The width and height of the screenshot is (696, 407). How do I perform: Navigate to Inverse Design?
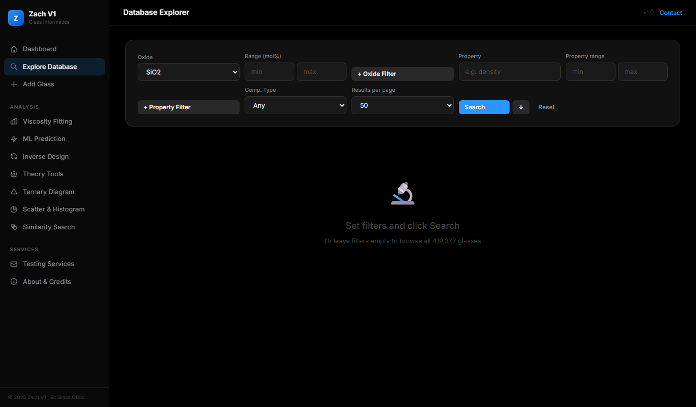[x=54, y=156]
